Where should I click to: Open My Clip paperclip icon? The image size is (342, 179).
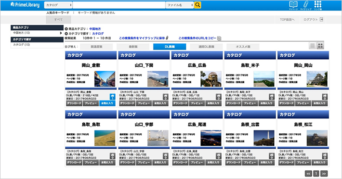[x=305, y=5]
